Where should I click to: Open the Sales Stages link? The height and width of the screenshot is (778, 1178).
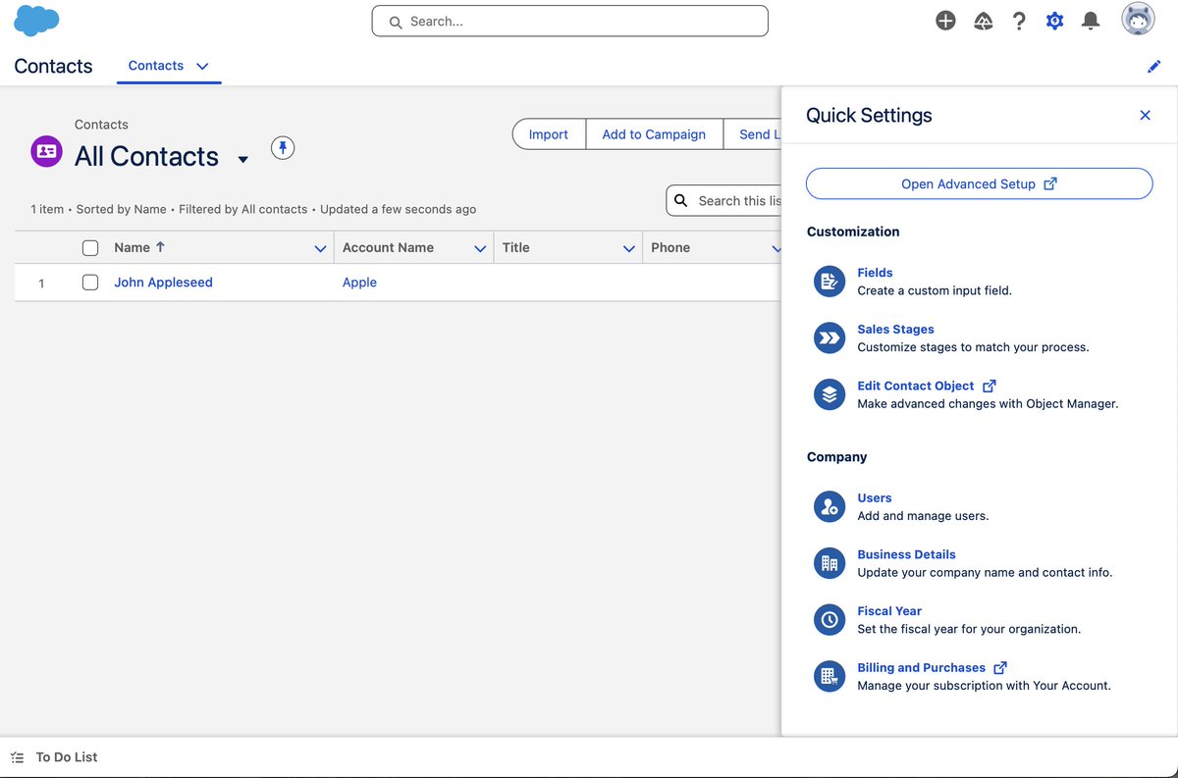point(895,330)
